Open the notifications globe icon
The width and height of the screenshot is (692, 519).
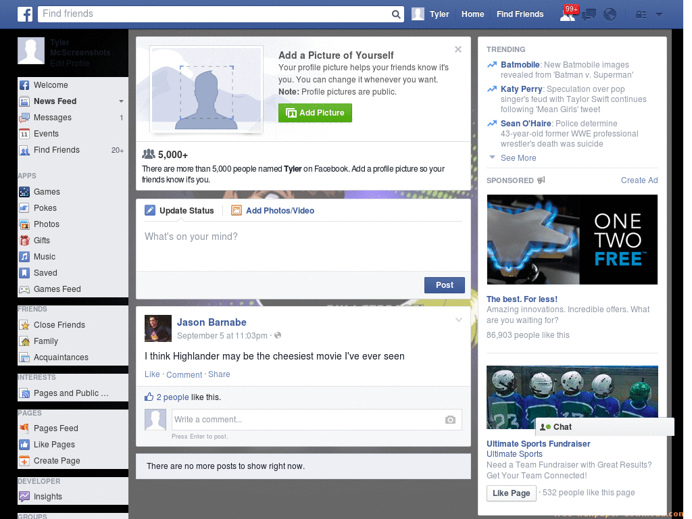610,15
